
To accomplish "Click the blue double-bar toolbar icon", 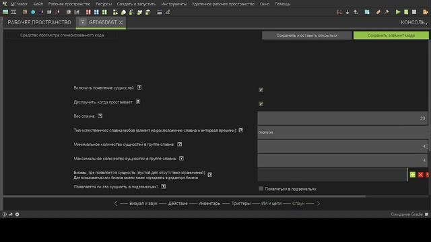I will tap(96, 12).
